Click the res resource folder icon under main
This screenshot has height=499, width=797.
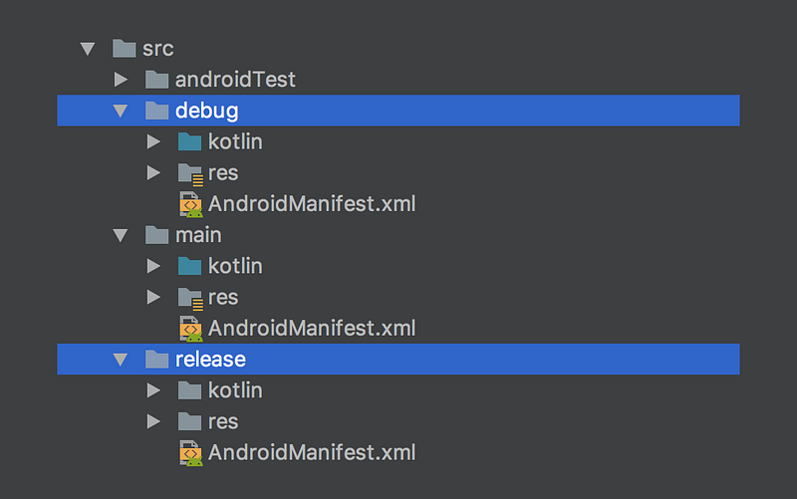click(190, 298)
